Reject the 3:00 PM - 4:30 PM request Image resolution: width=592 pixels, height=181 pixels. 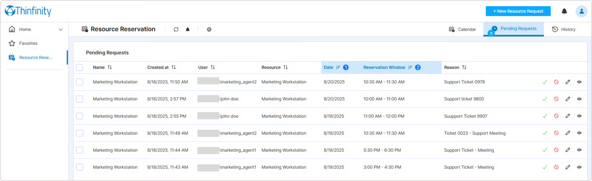[556, 167]
